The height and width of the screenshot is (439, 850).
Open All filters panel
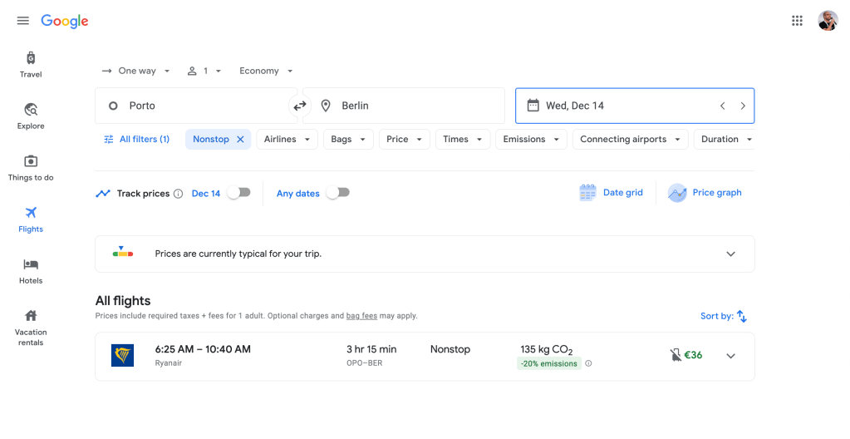[x=136, y=140]
